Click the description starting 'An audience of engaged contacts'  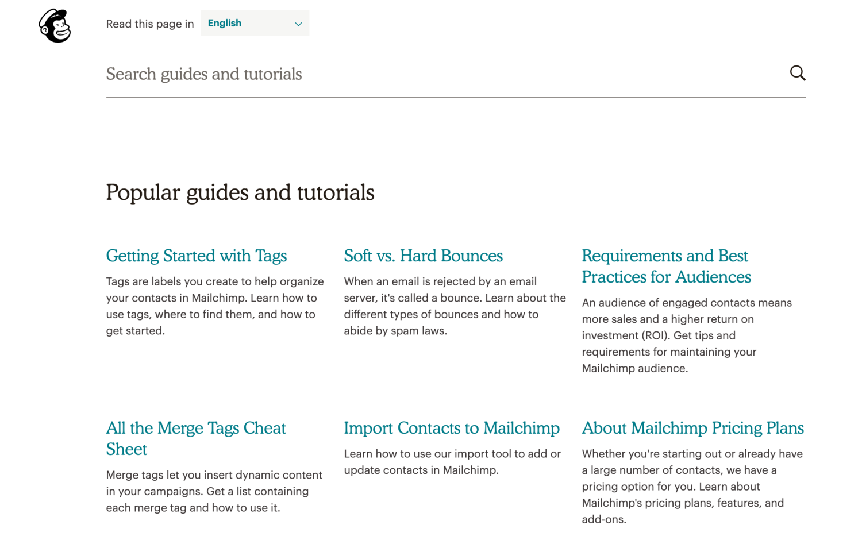pos(687,335)
